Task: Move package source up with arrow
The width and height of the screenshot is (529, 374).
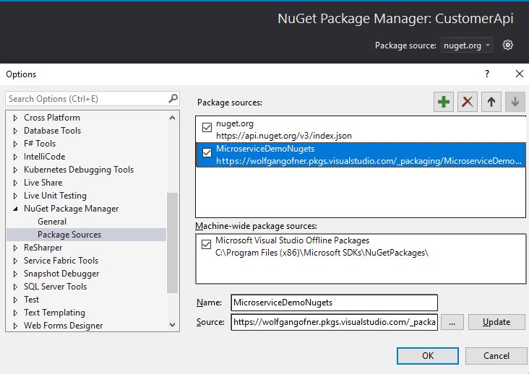Action: (x=491, y=102)
